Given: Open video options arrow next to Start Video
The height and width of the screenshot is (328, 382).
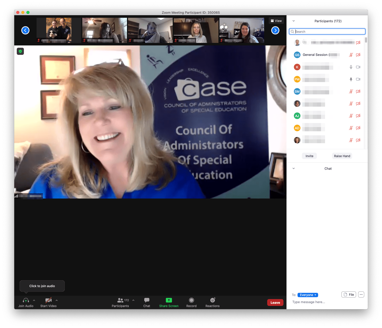Looking at the screenshot, I should tap(57, 300).
